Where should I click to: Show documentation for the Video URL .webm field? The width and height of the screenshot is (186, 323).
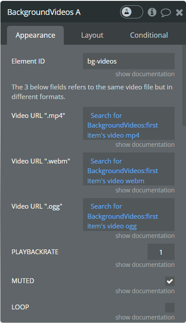point(145,190)
